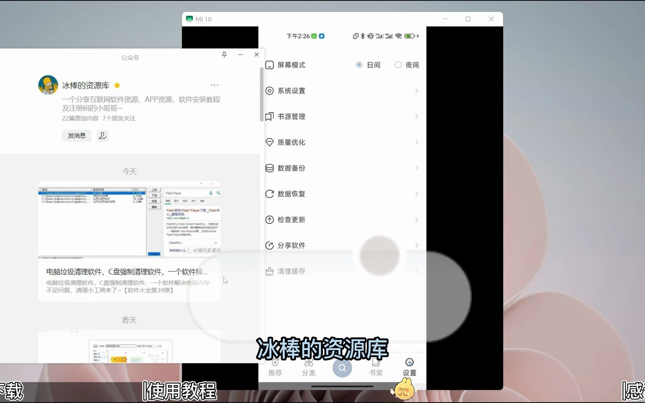Image resolution: width=645 pixels, height=403 pixels.
Task: Expand the 书源管理 row chevron
Action: pyautogui.click(x=417, y=116)
